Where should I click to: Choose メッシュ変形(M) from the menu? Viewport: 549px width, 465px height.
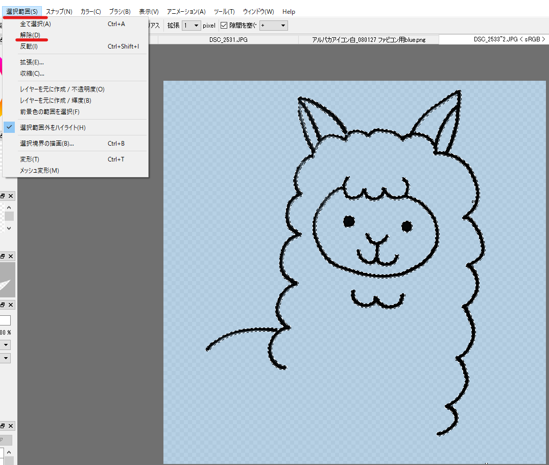point(76,170)
